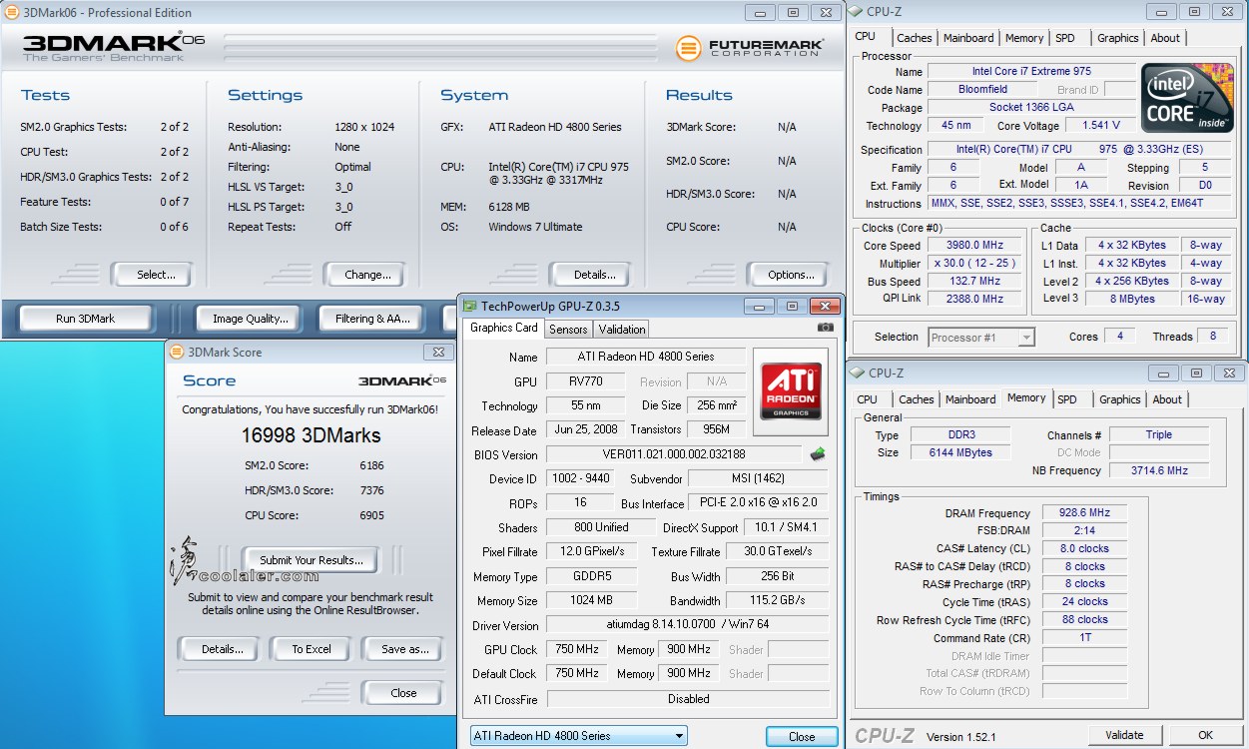Click the BIOS version save chip icon

click(x=818, y=454)
